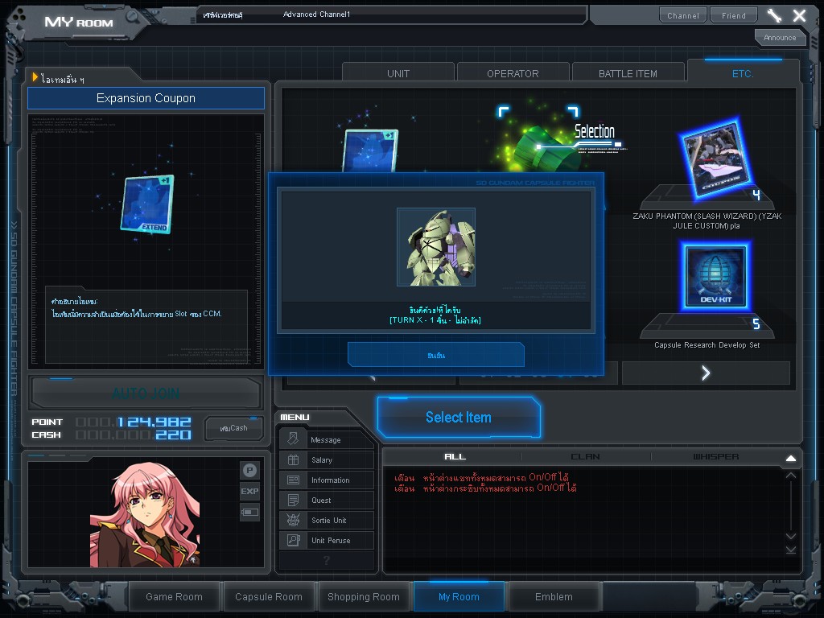The height and width of the screenshot is (618, 824).
Task: Open Message from the menu
Action: pyautogui.click(x=327, y=440)
